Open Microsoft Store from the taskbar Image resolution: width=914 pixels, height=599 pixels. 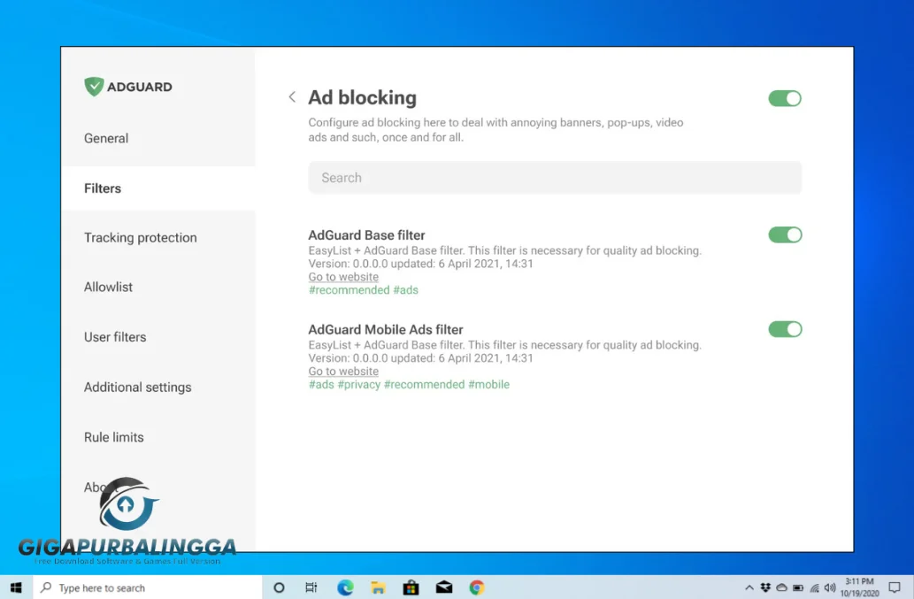click(x=411, y=587)
